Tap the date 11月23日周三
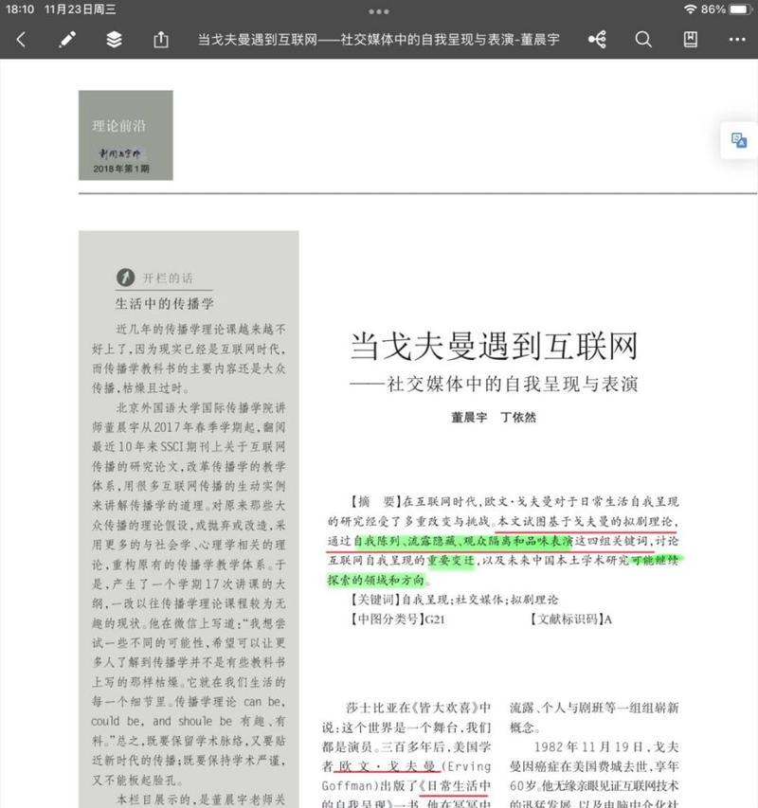The height and width of the screenshot is (808, 758). (x=80, y=9)
